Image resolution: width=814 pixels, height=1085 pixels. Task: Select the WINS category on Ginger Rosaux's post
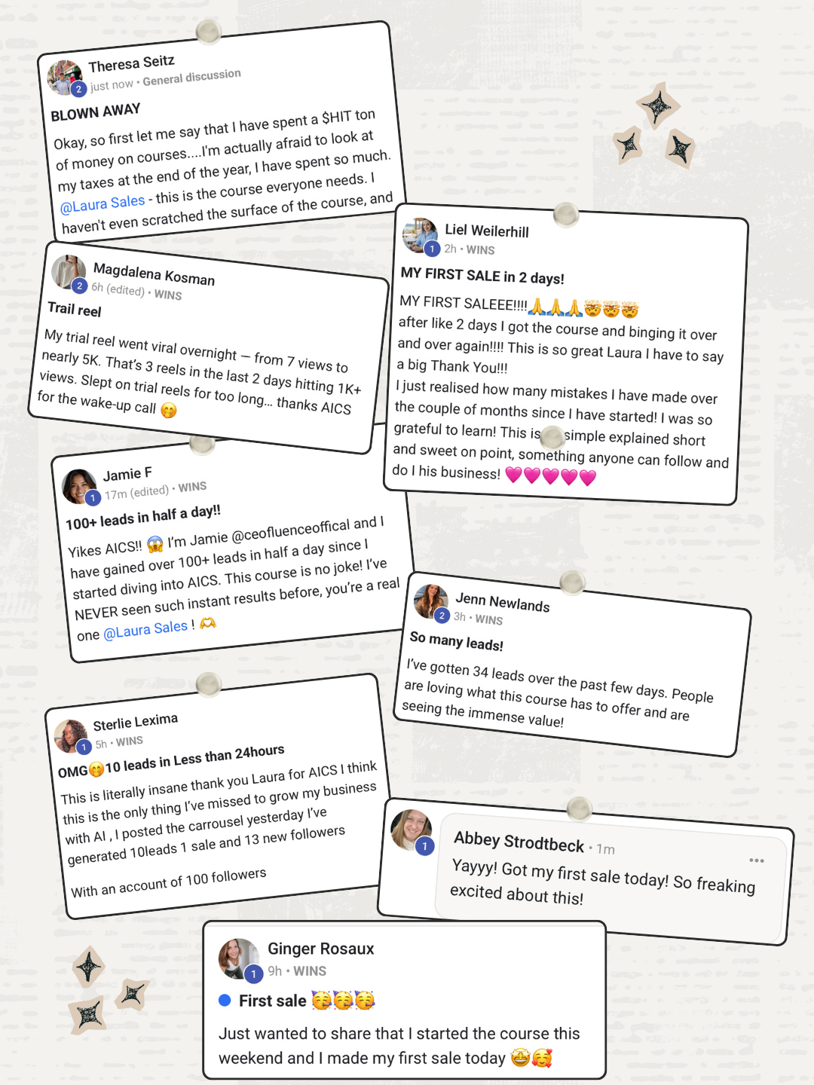tap(310, 971)
